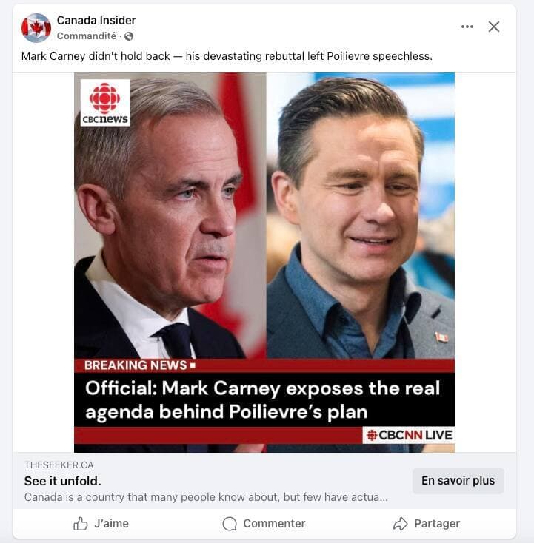534x543 pixels.
Task: Click the Partager text label
Action: point(437,524)
